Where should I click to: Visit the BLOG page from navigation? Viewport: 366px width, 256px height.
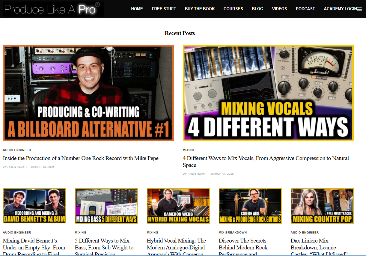(x=257, y=9)
